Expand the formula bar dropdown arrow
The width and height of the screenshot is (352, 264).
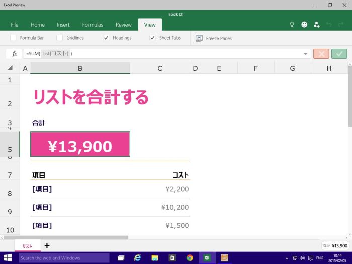(x=305, y=54)
